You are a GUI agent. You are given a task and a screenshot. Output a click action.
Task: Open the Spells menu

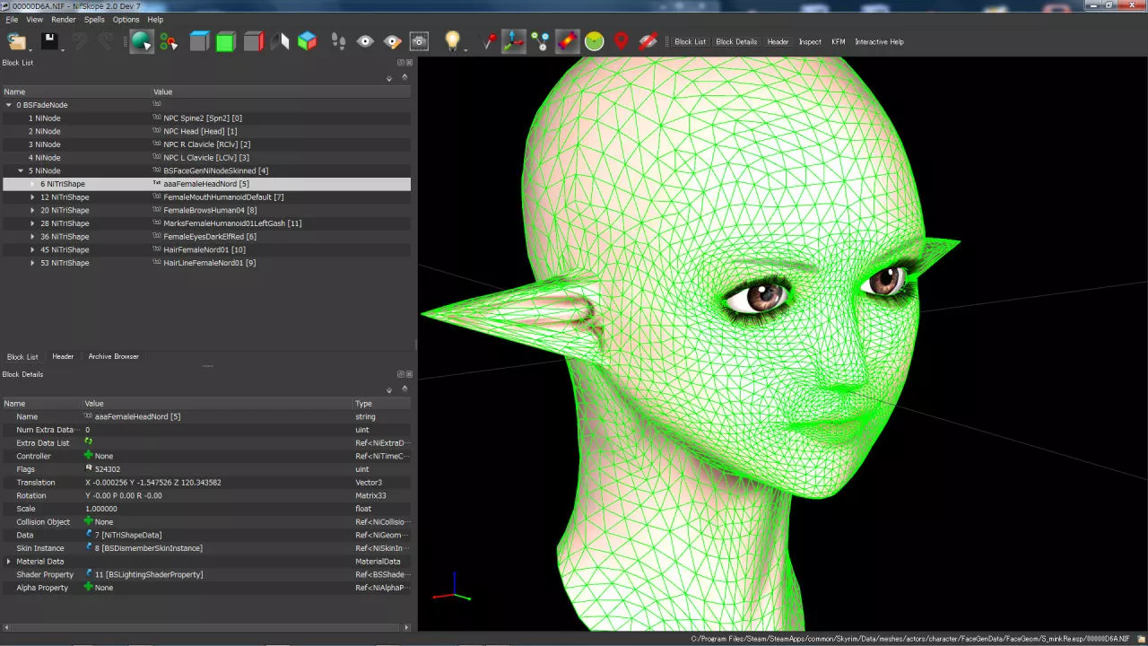tap(94, 20)
